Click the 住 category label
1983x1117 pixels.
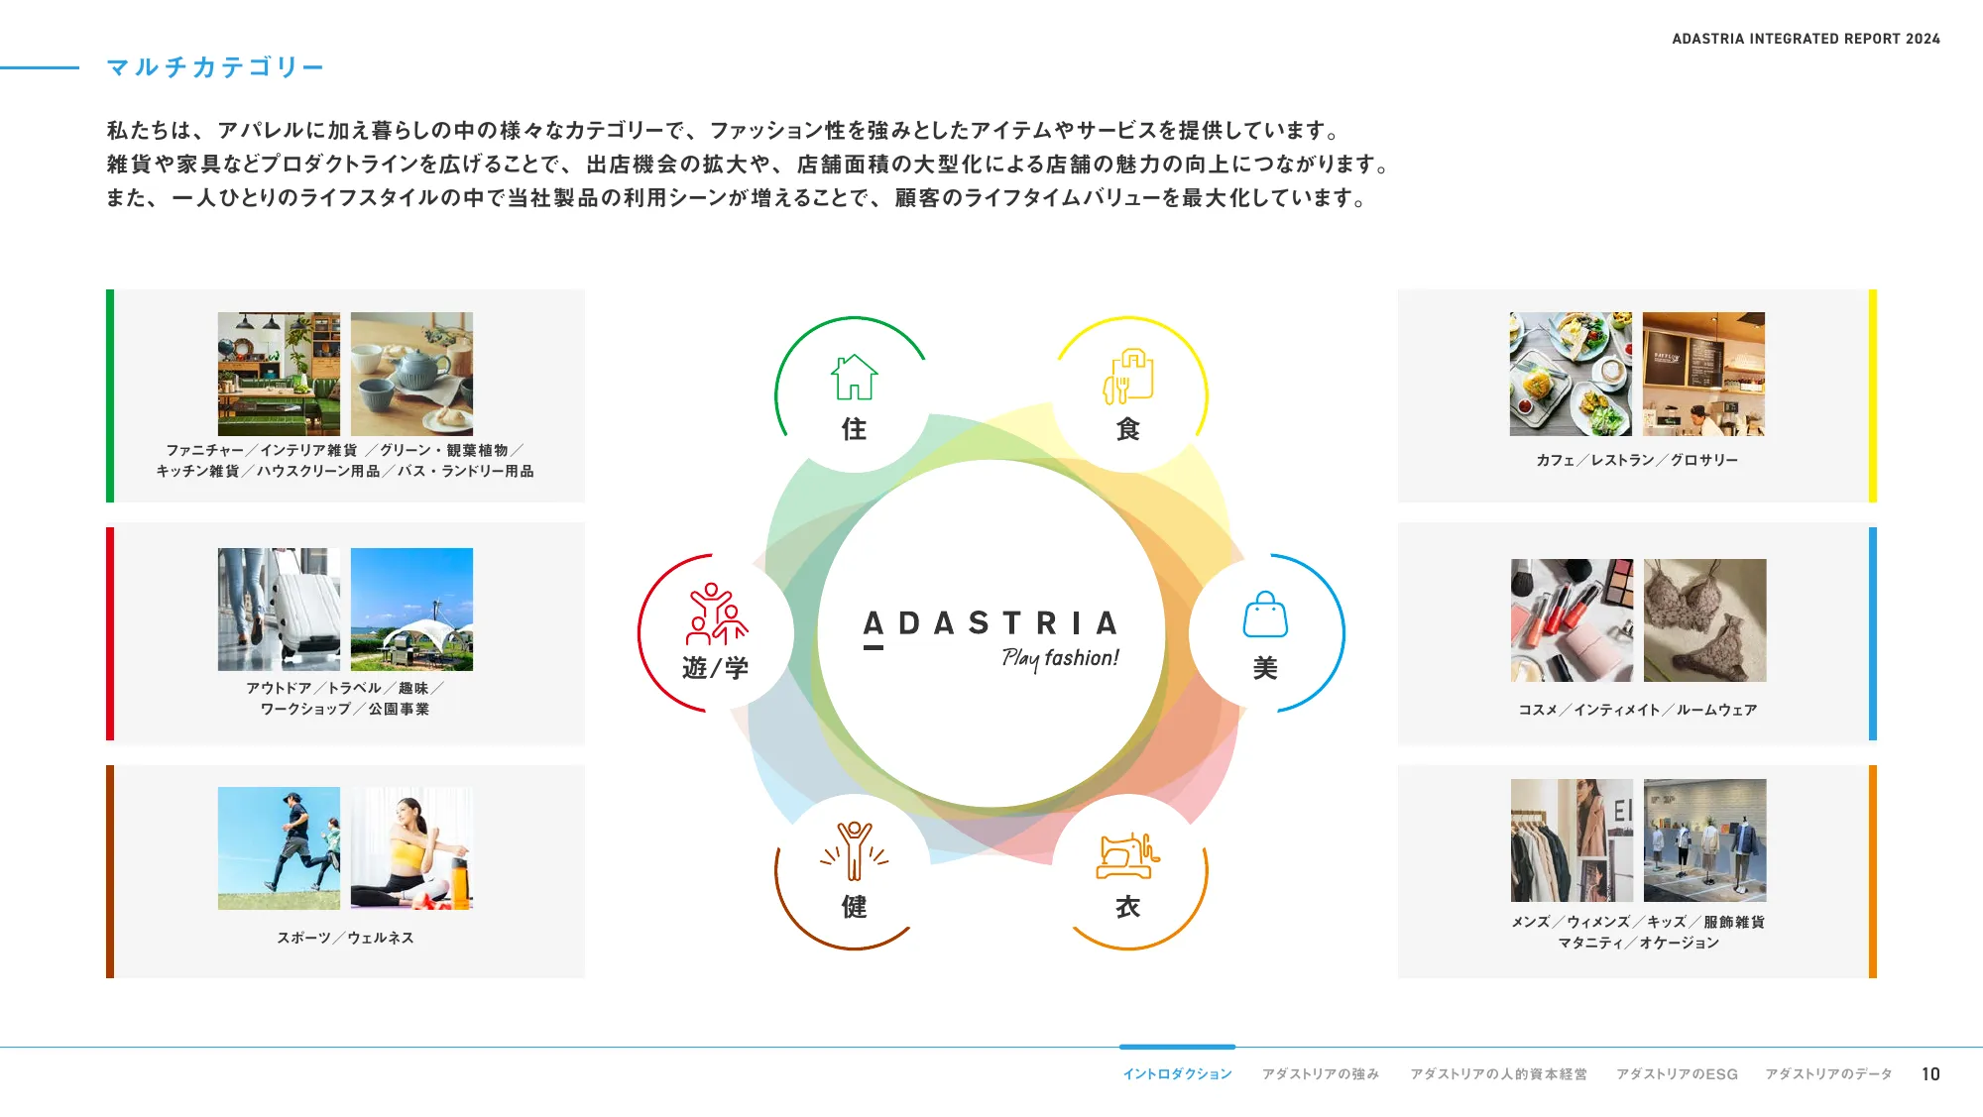(854, 429)
